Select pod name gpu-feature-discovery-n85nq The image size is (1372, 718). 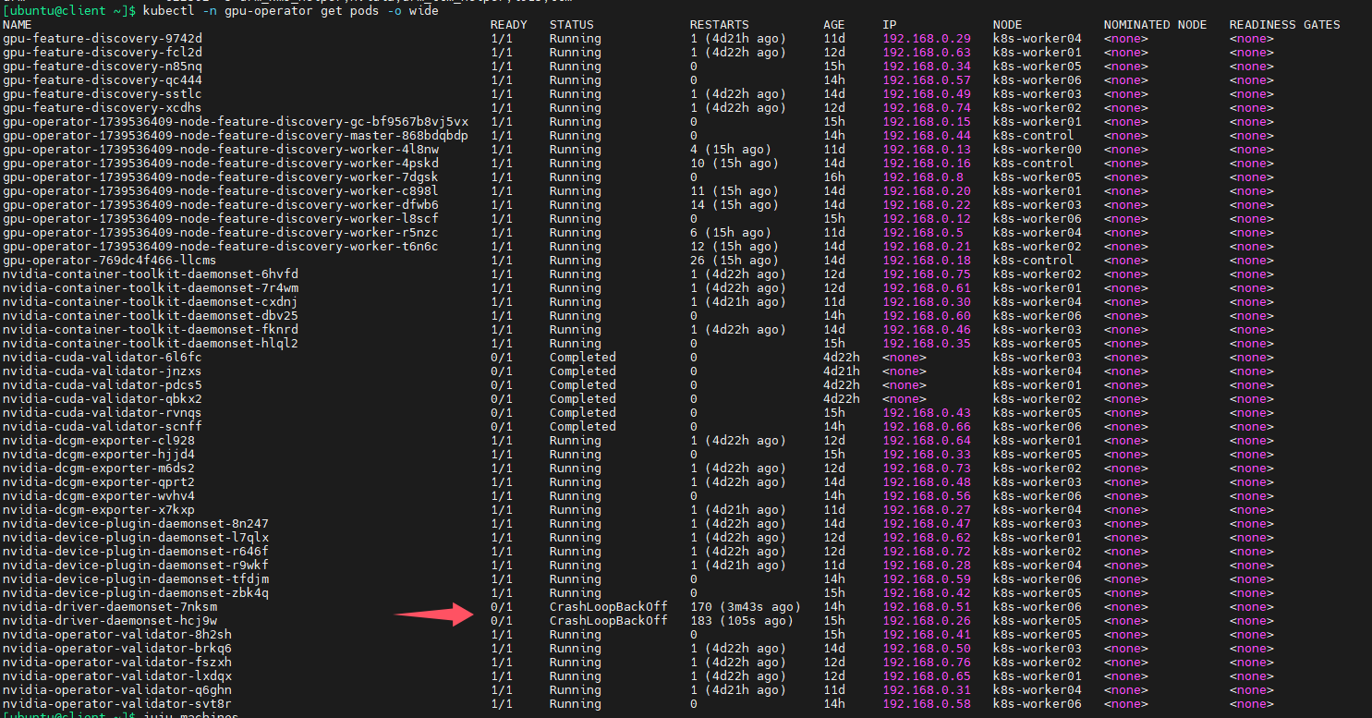[x=102, y=66]
